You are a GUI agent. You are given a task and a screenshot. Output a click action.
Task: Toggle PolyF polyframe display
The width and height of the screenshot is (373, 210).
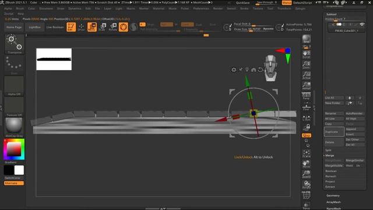[306, 195]
